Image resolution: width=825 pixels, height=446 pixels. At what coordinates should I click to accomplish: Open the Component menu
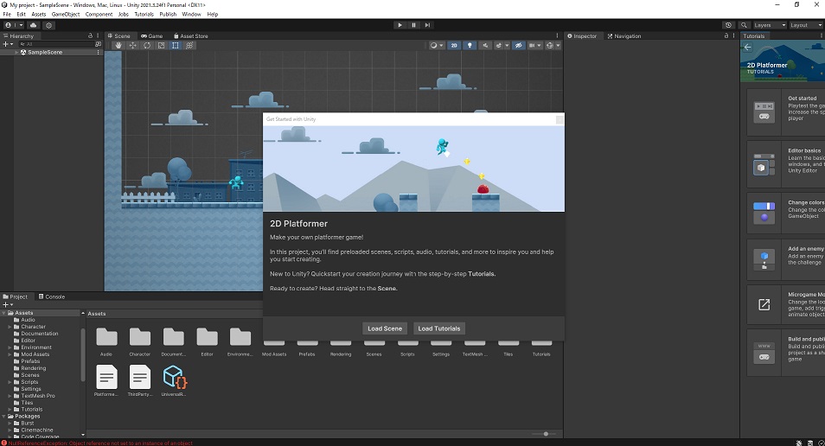[99, 14]
